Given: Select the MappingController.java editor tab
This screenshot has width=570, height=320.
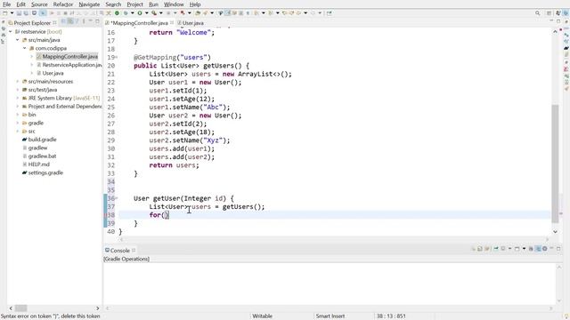Looking at the screenshot, I should [139, 23].
